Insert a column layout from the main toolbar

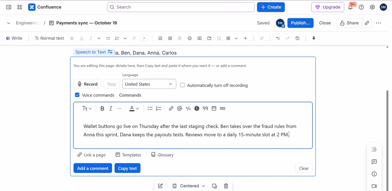pos(199,38)
